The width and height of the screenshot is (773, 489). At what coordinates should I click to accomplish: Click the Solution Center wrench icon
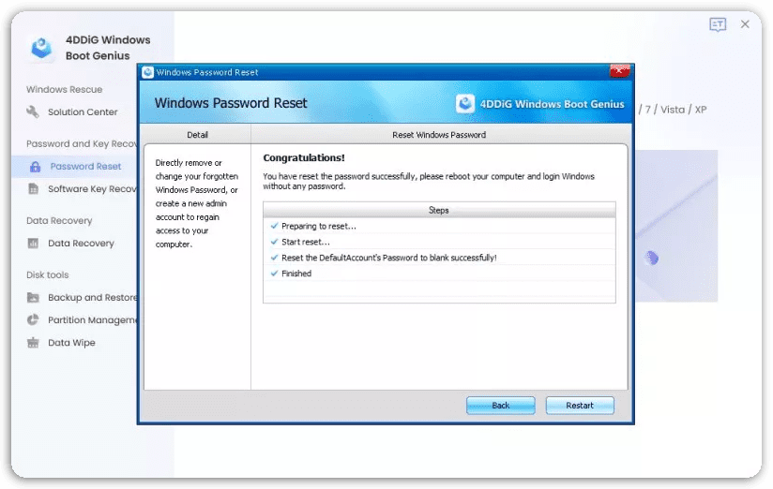coord(33,111)
